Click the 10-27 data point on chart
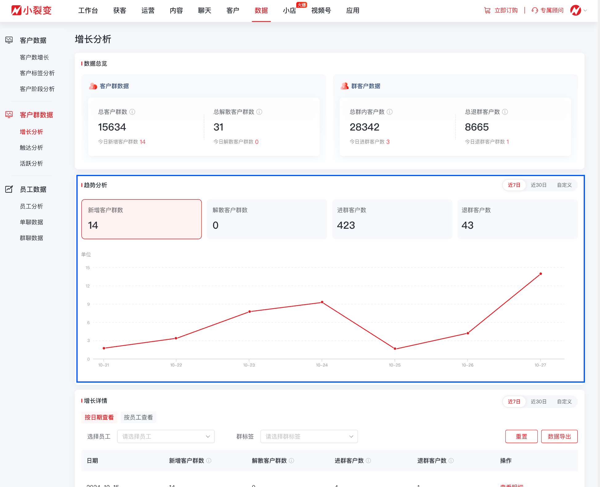The width and height of the screenshot is (600, 487). [x=541, y=274]
